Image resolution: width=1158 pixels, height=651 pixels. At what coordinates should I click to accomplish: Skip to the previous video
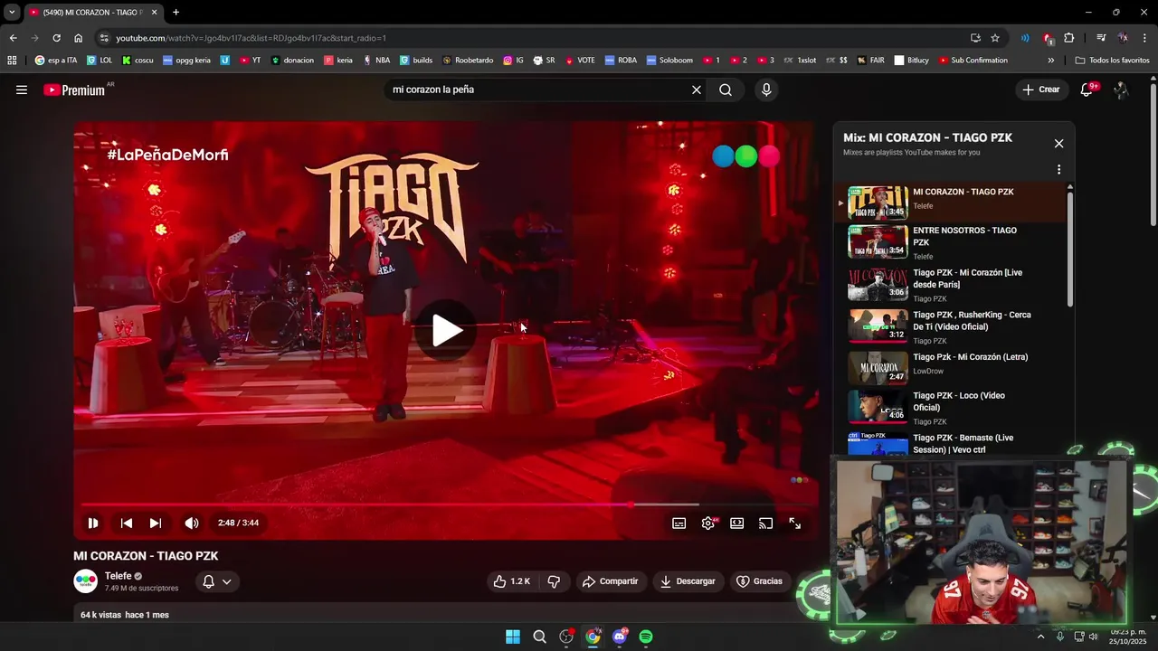tap(127, 523)
